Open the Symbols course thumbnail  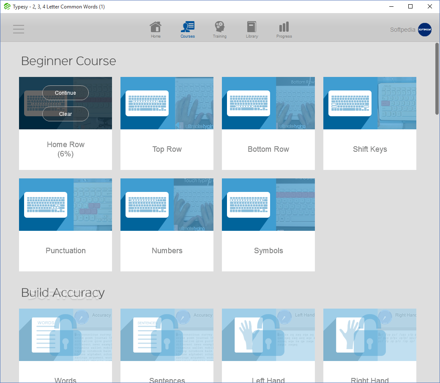268,205
